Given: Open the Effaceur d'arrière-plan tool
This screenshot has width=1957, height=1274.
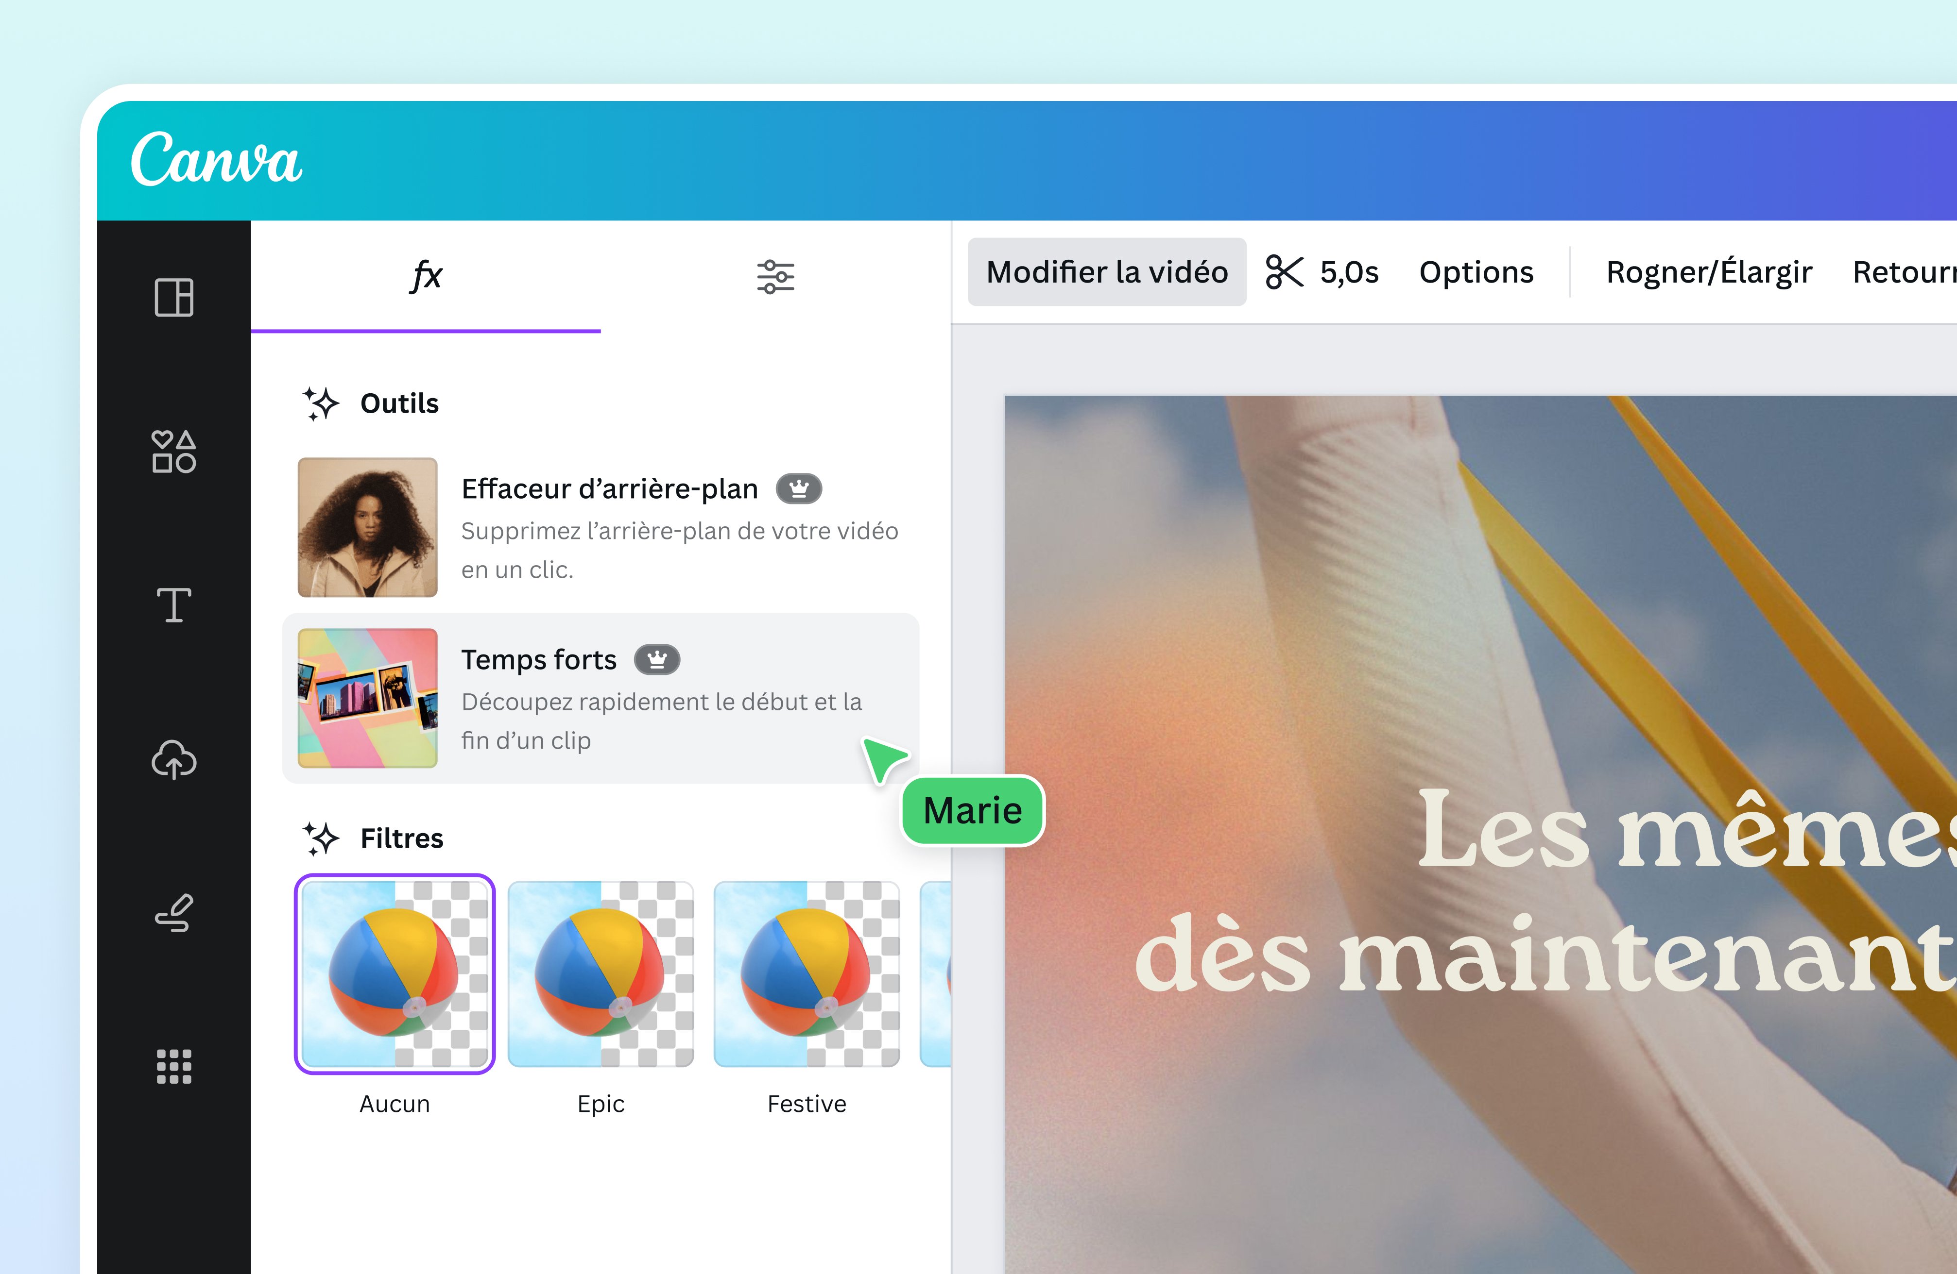Looking at the screenshot, I should (601, 527).
